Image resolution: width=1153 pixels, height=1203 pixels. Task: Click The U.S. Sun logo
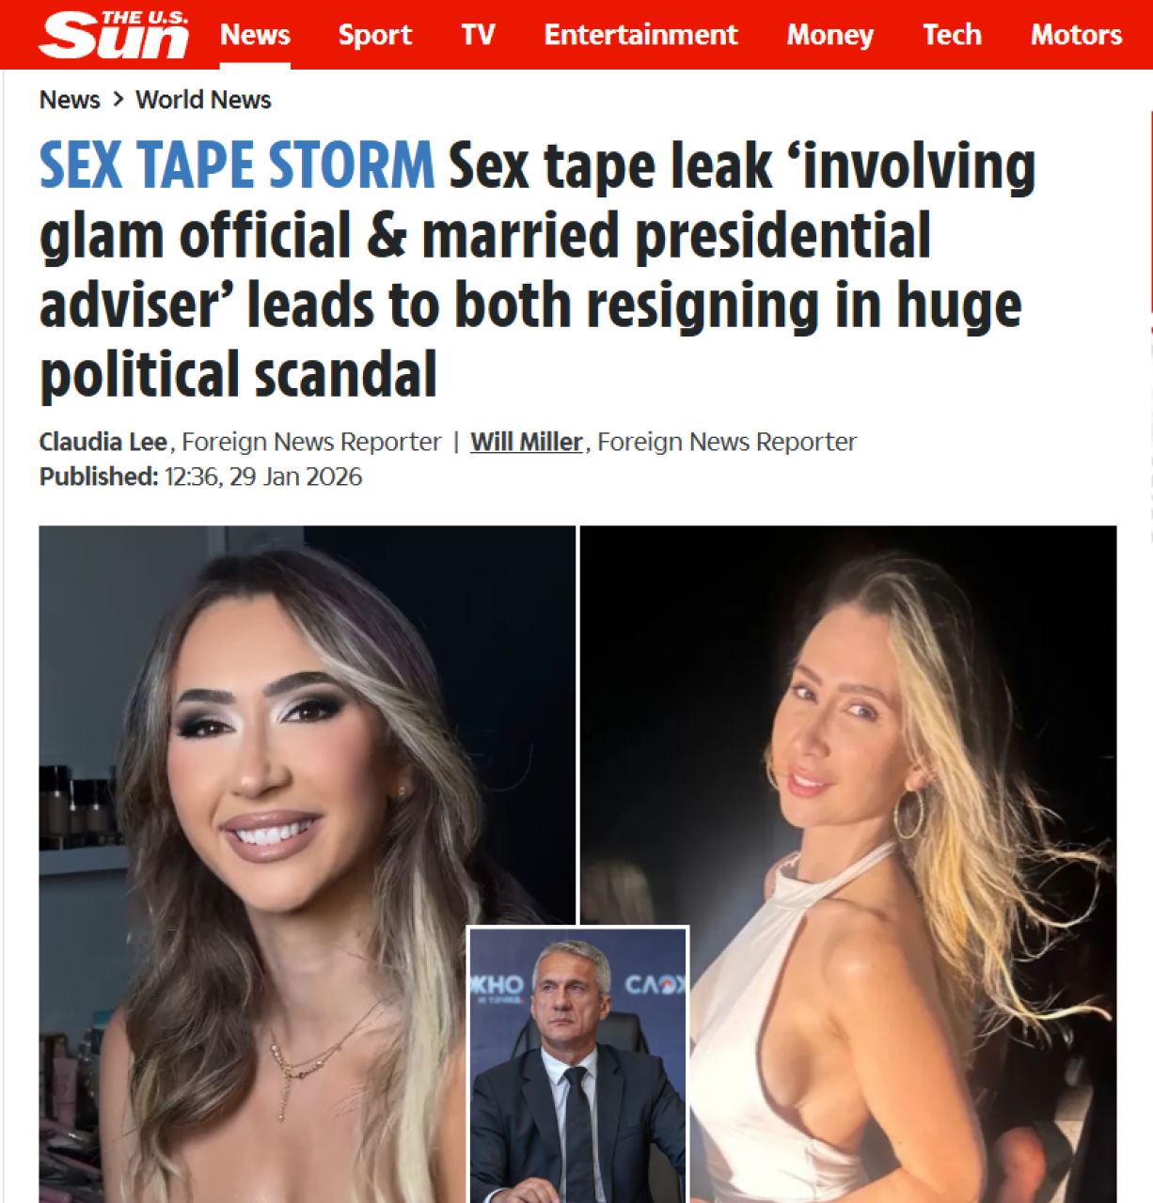[114, 35]
